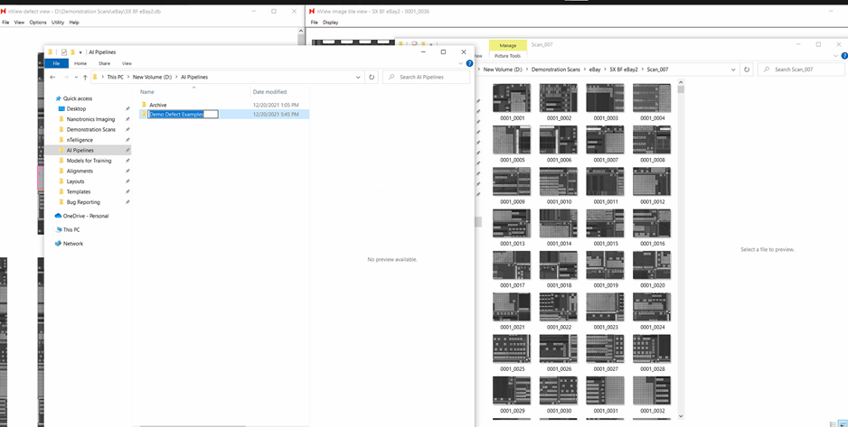Viewport: 848px width, 427px height.
Task: Toggle the properties checkmark in Quick Access Toolbar
Action: [63, 52]
